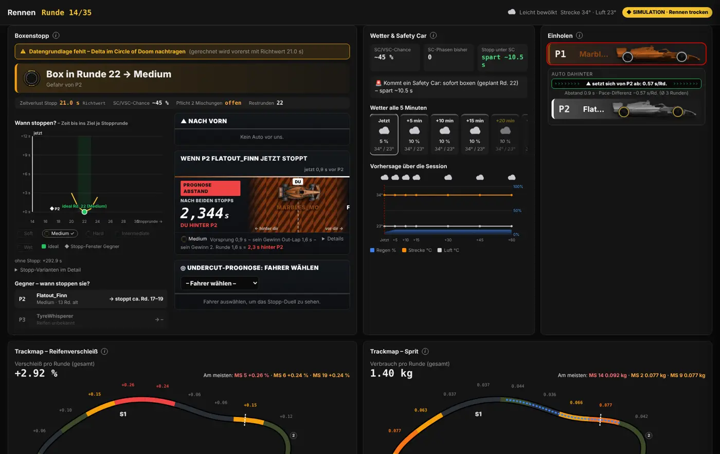Expand Stopp-Varianten im Detail

click(48, 270)
